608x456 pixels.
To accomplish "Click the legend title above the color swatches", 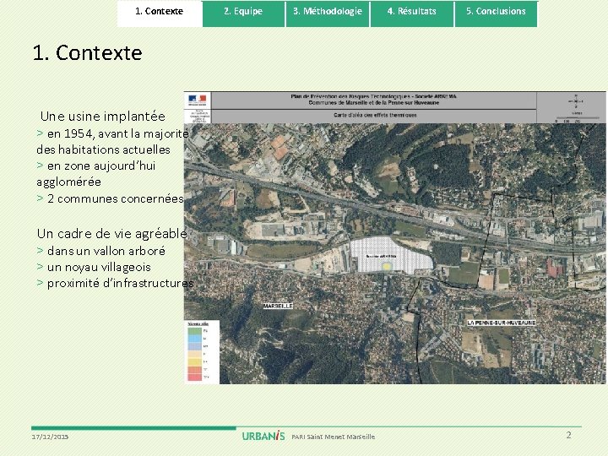I will tap(198, 323).
